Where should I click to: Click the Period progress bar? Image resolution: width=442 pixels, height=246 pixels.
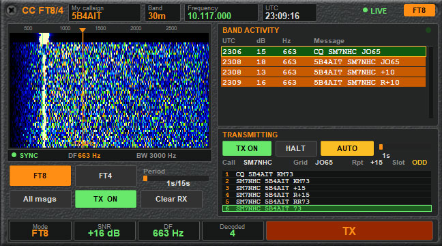point(176,178)
